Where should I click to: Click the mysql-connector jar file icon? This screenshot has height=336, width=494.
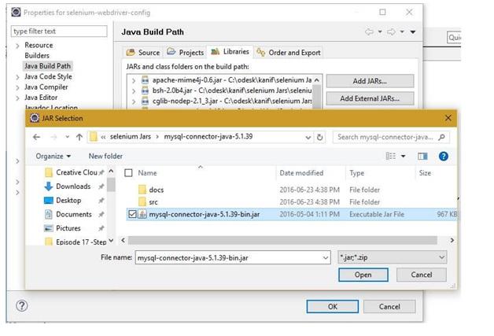tap(142, 214)
